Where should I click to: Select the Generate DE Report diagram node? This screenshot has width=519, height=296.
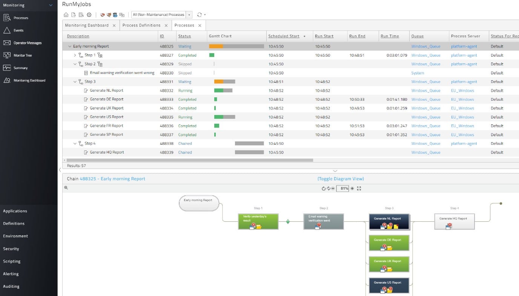point(389,243)
